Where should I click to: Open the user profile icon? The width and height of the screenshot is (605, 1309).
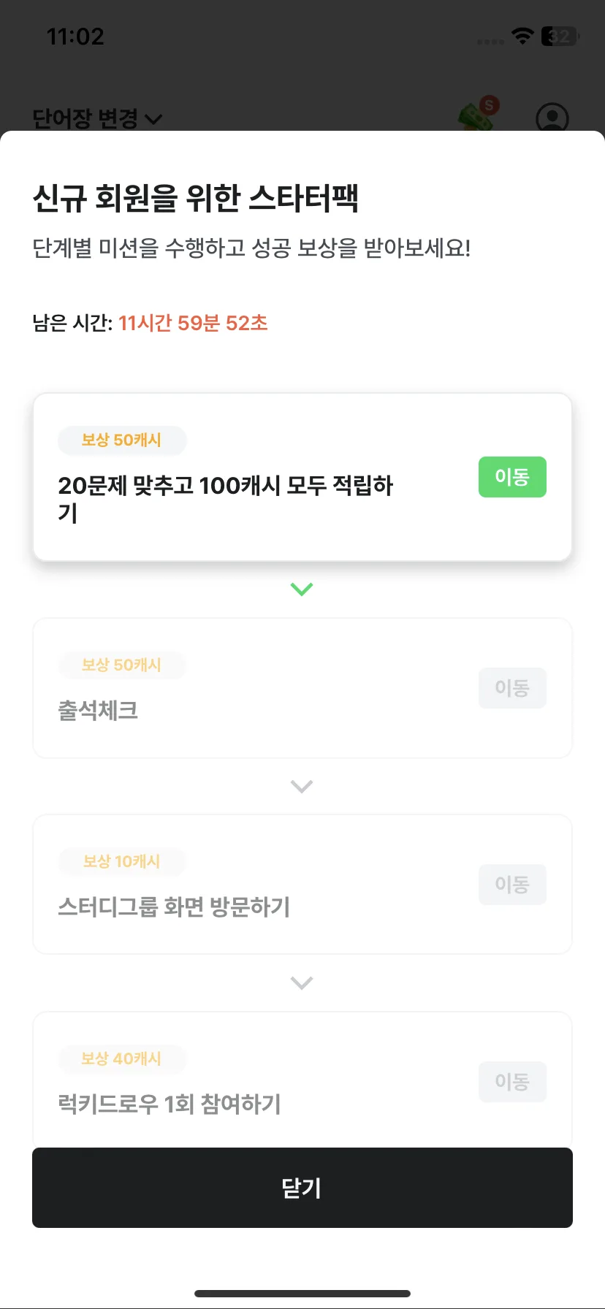tap(552, 117)
